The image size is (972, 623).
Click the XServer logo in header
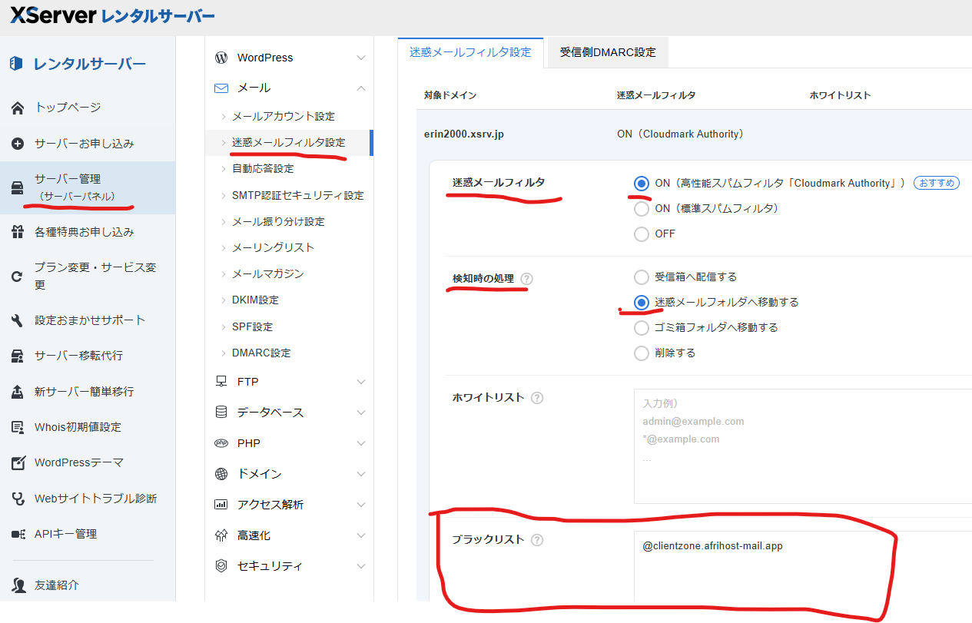click(113, 15)
